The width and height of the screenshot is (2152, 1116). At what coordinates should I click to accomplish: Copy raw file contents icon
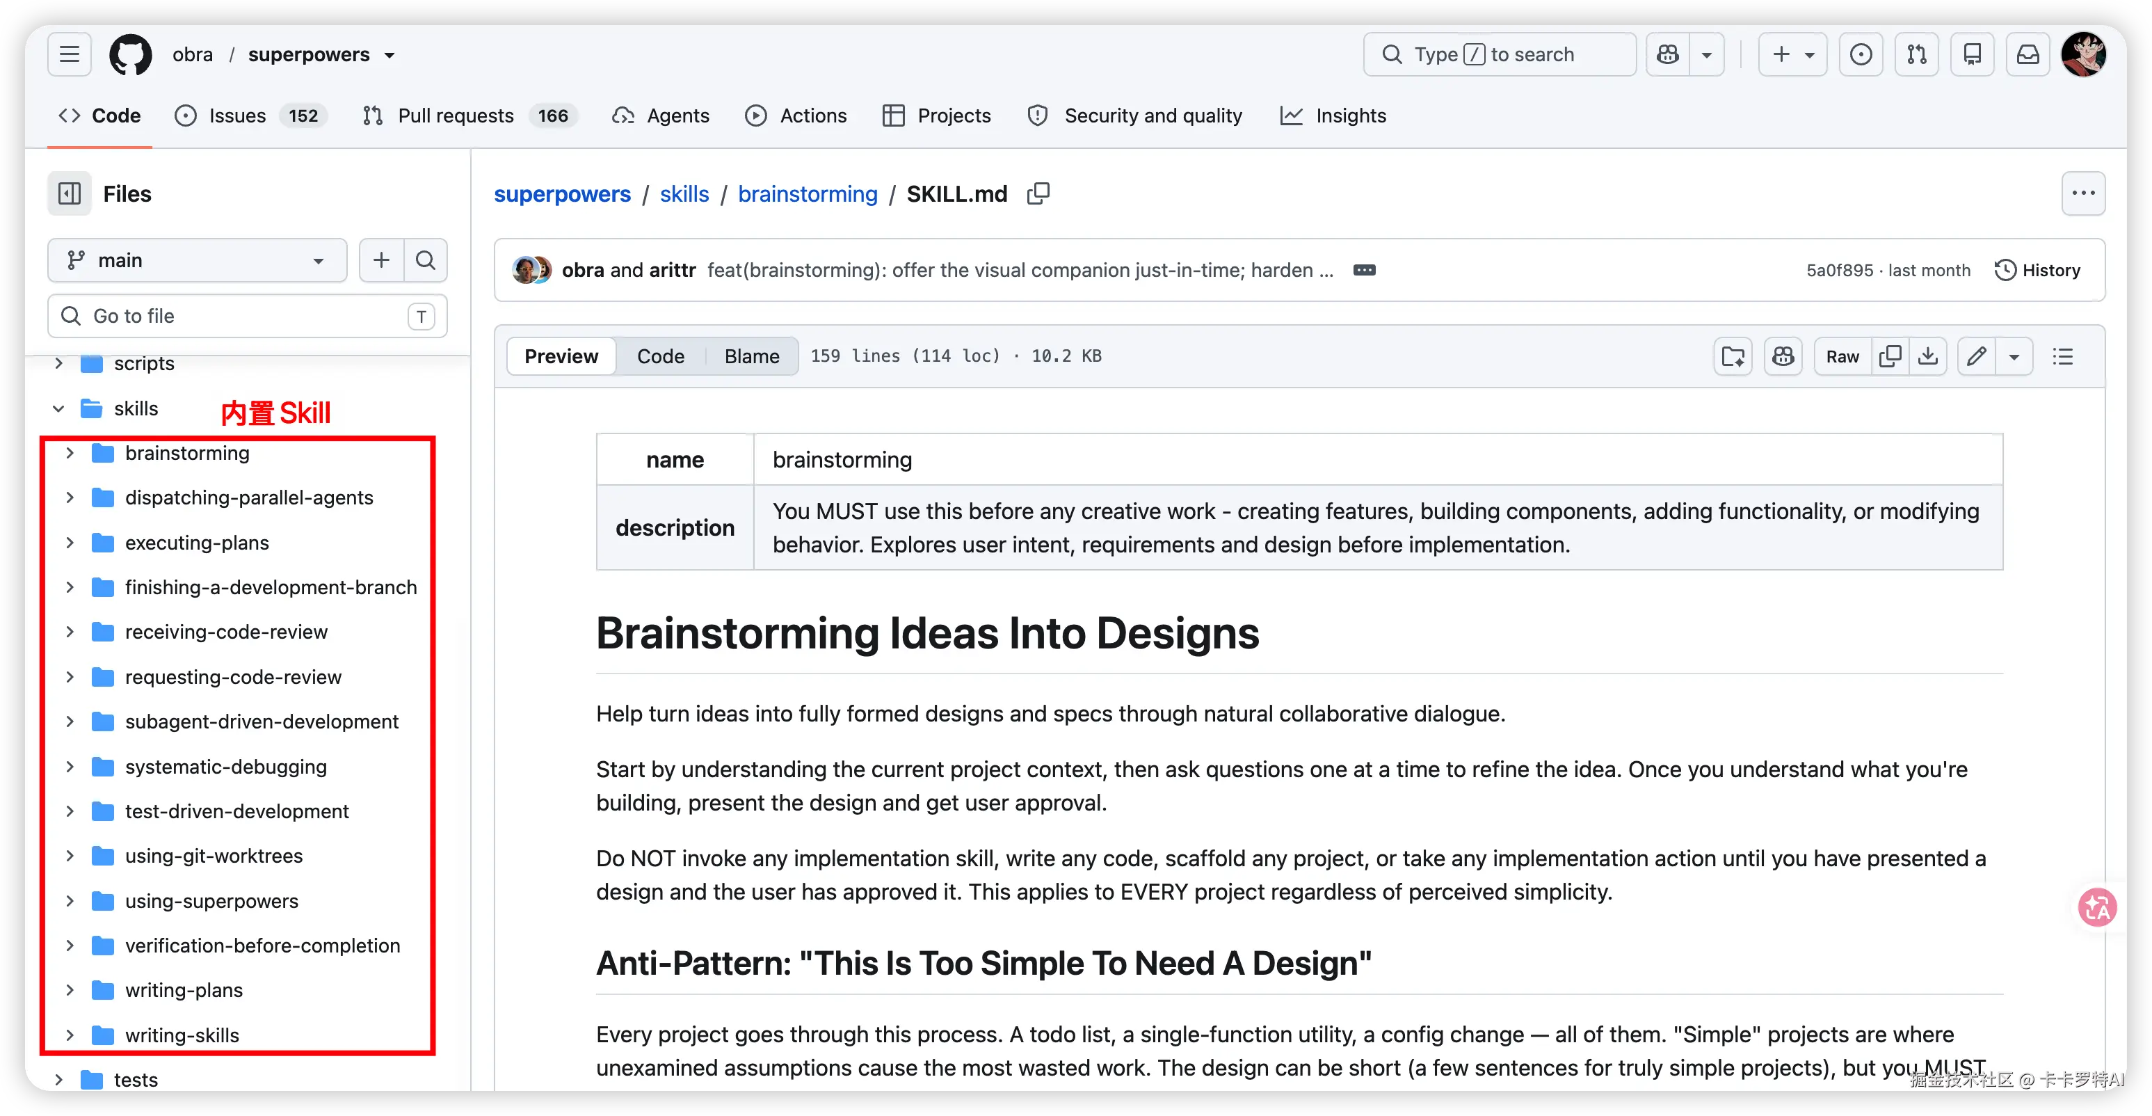click(x=1890, y=356)
